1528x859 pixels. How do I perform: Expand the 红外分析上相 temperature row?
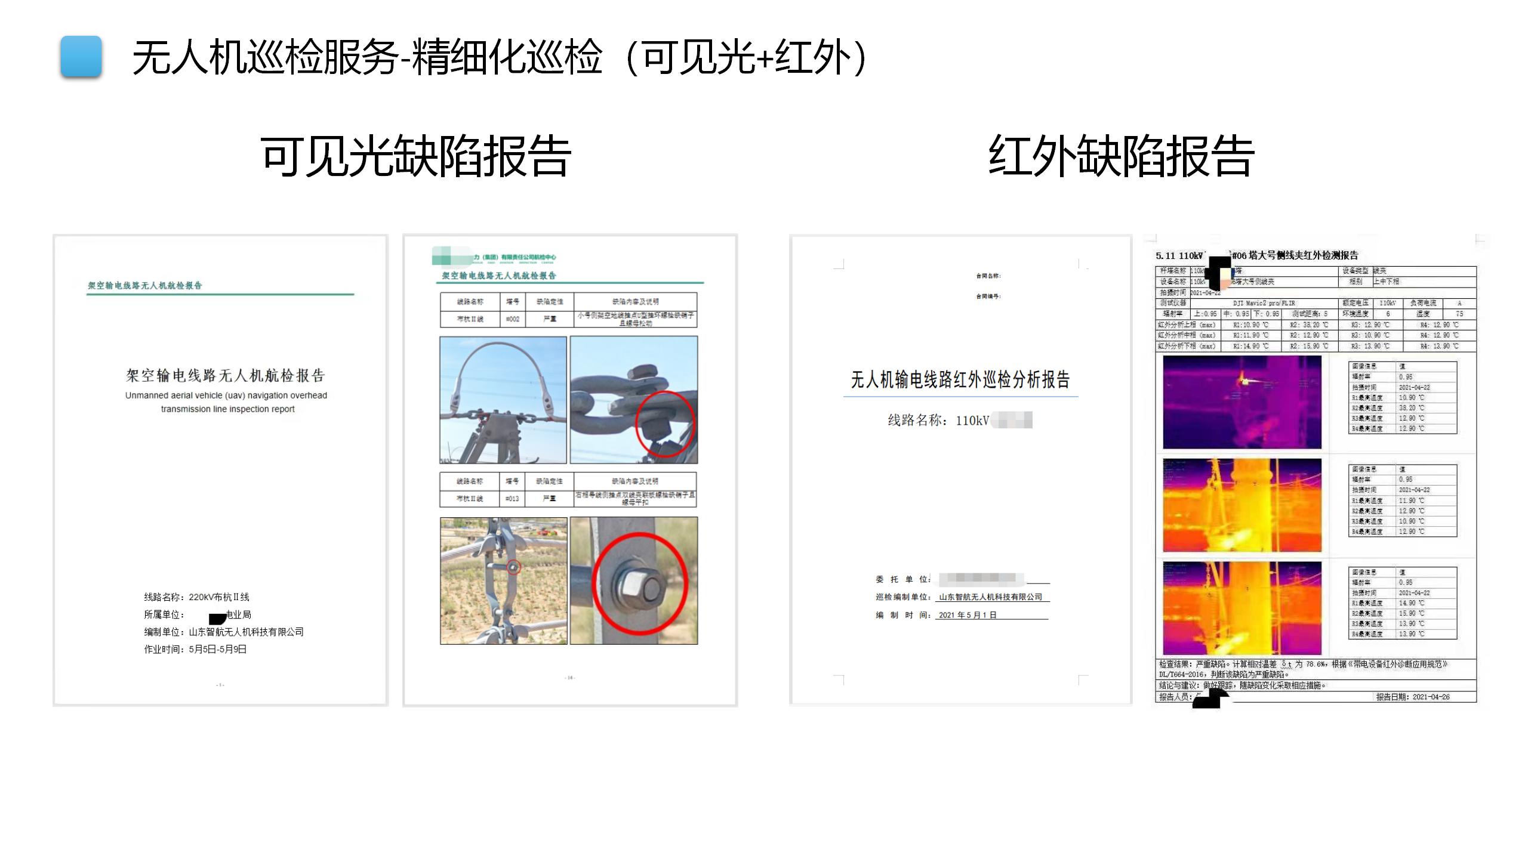tap(1187, 326)
